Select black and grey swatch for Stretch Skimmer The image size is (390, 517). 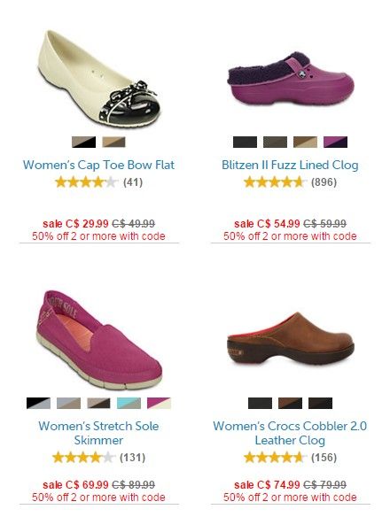pyautogui.click(x=38, y=404)
